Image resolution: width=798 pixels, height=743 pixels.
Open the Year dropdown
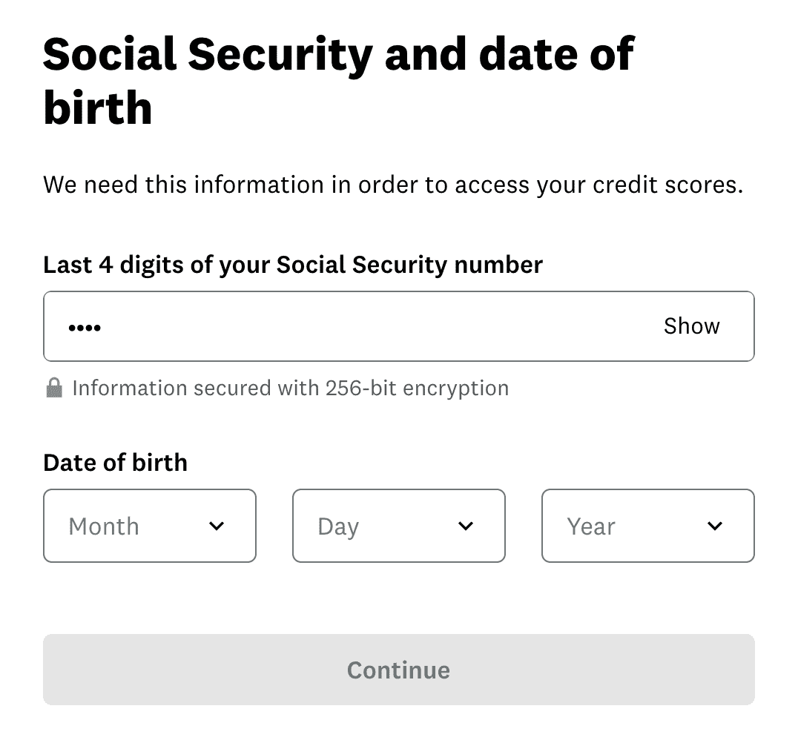pos(648,526)
